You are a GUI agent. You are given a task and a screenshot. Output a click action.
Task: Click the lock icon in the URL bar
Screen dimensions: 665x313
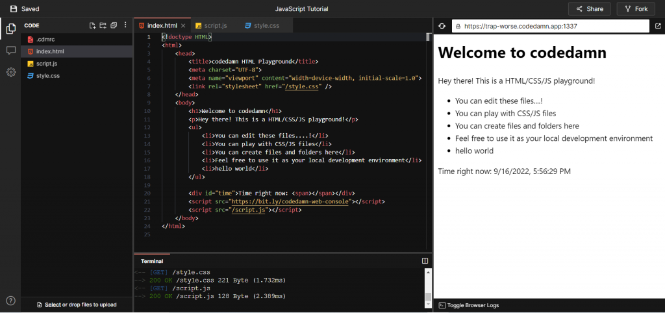point(458,26)
